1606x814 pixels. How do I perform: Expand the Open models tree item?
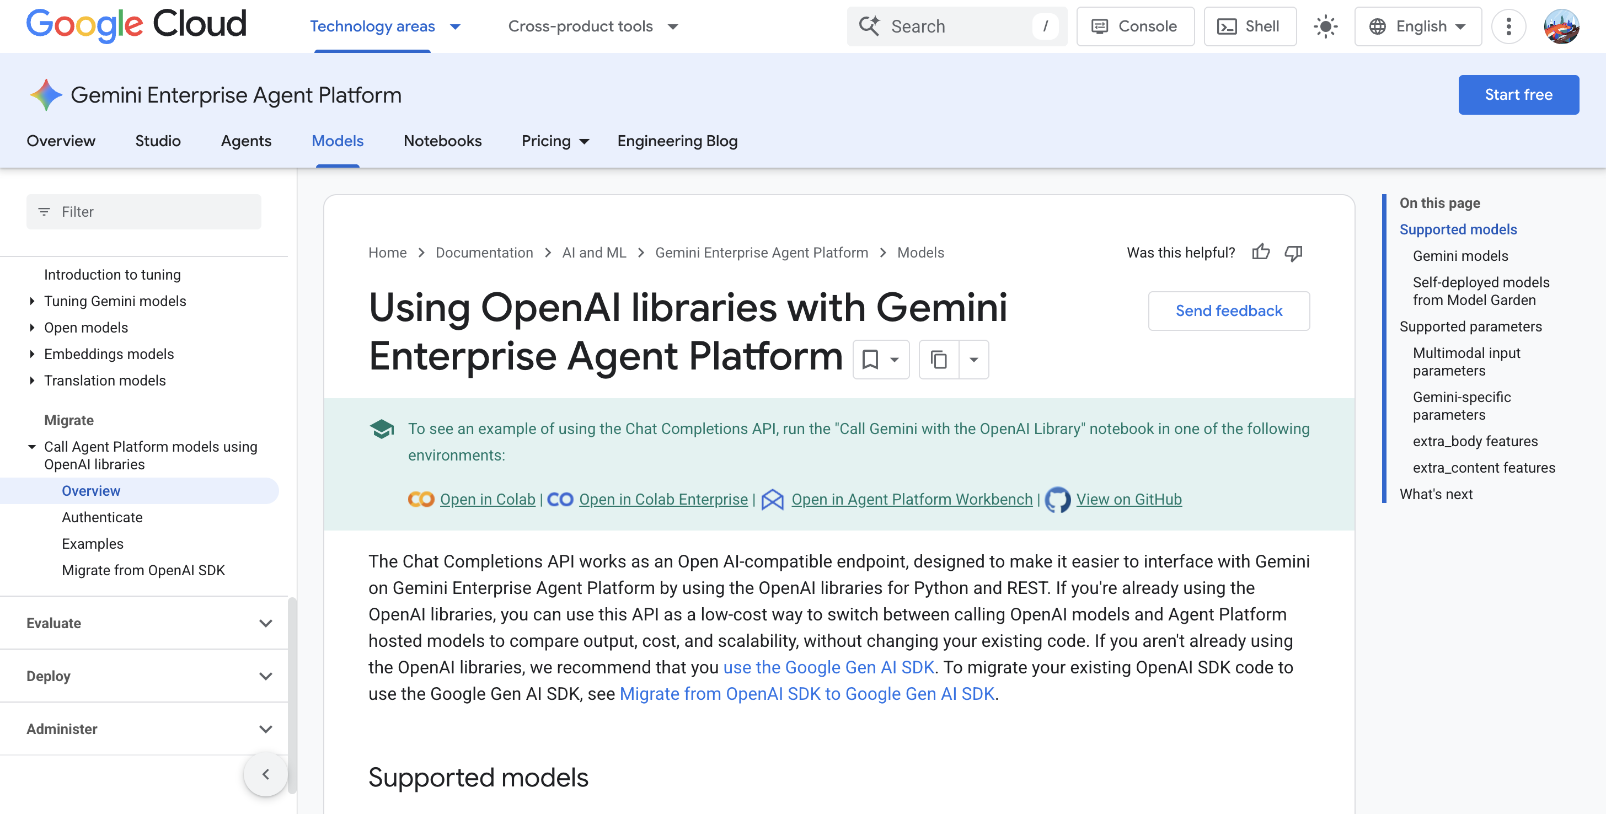pyautogui.click(x=32, y=327)
